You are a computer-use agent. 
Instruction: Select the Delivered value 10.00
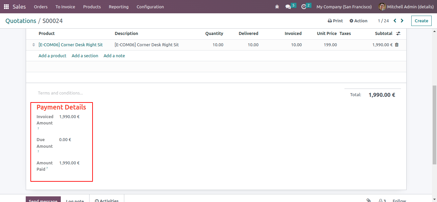pyautogui.click(x=253, y=45)
